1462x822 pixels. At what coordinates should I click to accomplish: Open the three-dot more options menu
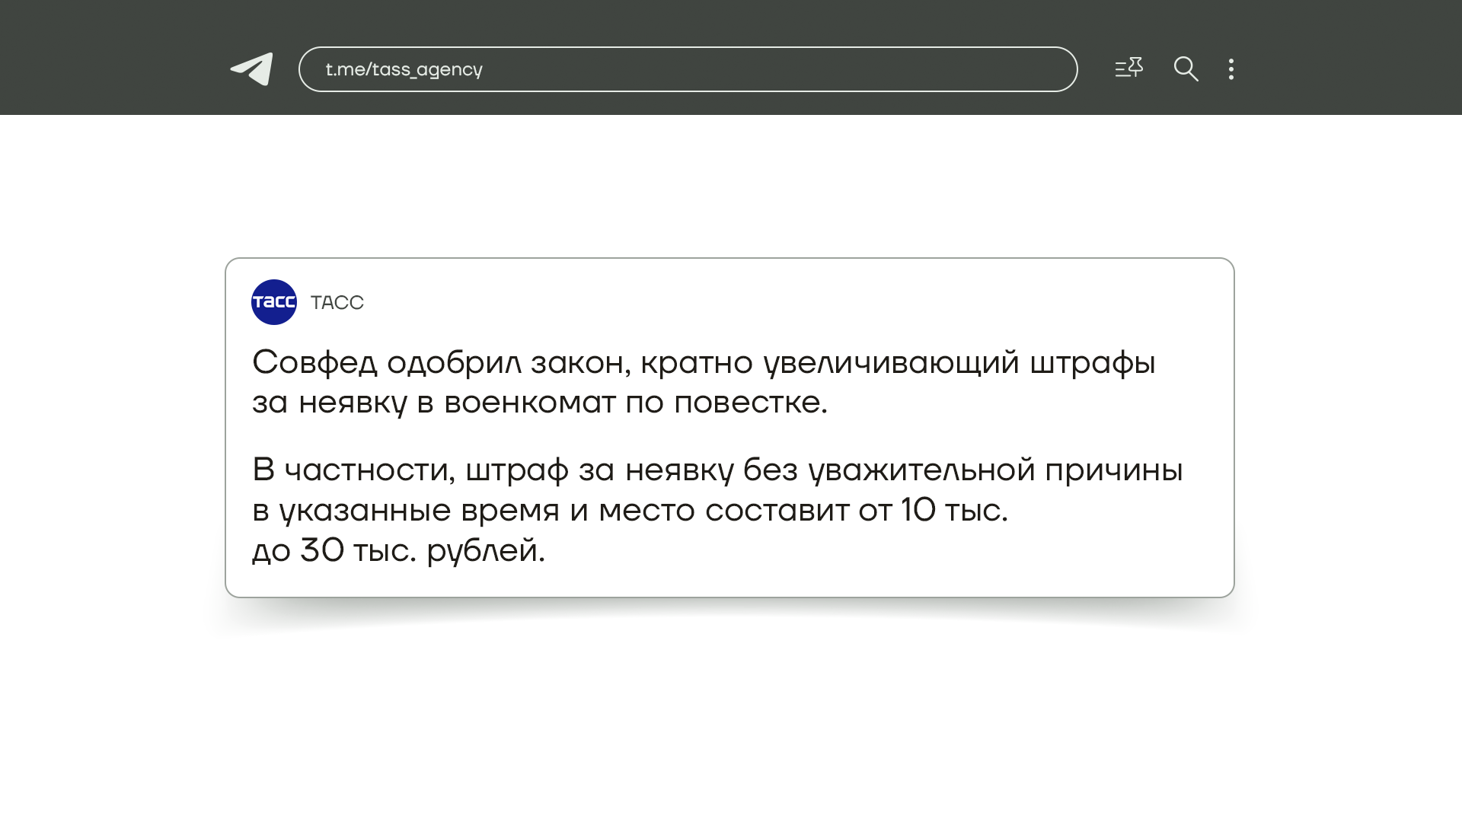[1231, 69]
